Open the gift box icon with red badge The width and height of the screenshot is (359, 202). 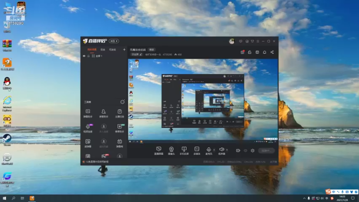click(242, 52)
